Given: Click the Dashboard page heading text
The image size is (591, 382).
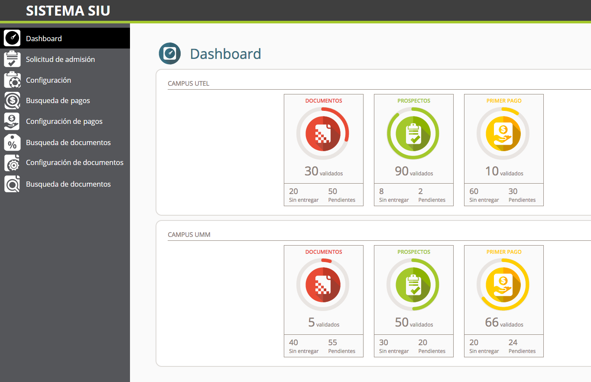Looking at the screenshot, I should point(226,54).
